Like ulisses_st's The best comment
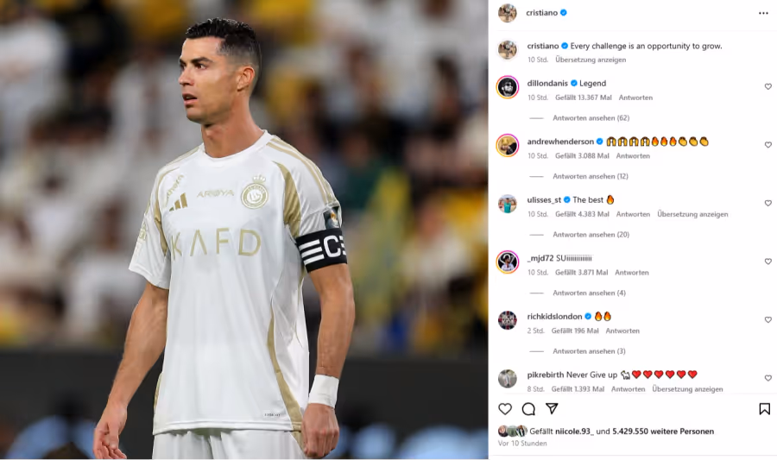This screenshot has height=460, width=777. (x=768, y=203)
